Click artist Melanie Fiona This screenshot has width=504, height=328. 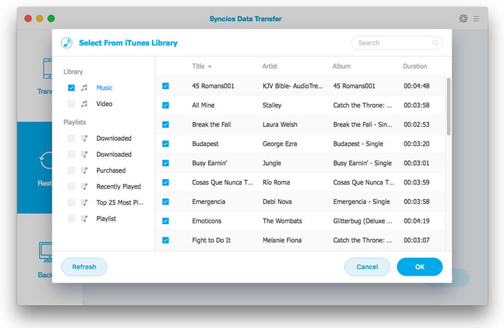pos(282,240)
